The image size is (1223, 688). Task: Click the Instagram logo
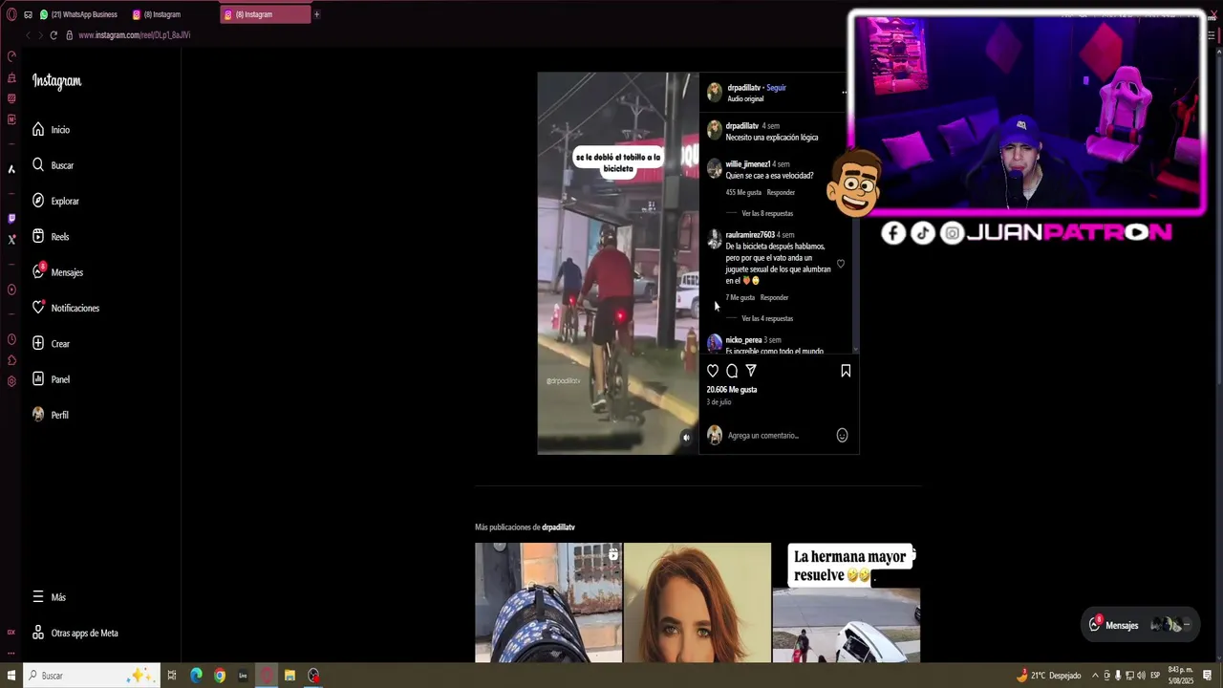pyautogui.click(x=57, y=81)
